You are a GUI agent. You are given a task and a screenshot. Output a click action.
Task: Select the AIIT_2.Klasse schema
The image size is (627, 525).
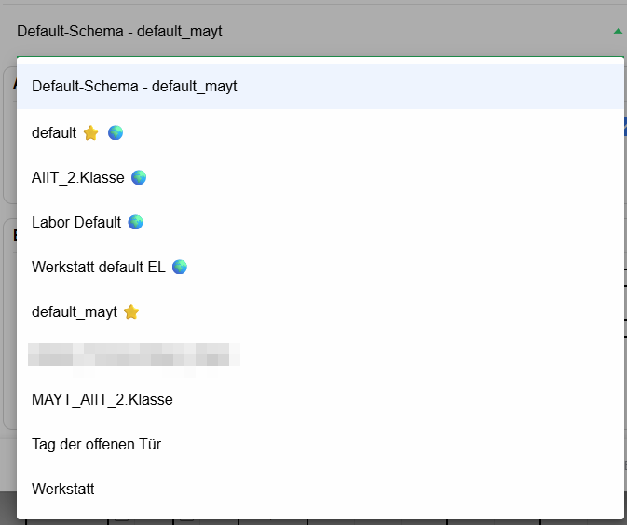(x=320, y=177)
